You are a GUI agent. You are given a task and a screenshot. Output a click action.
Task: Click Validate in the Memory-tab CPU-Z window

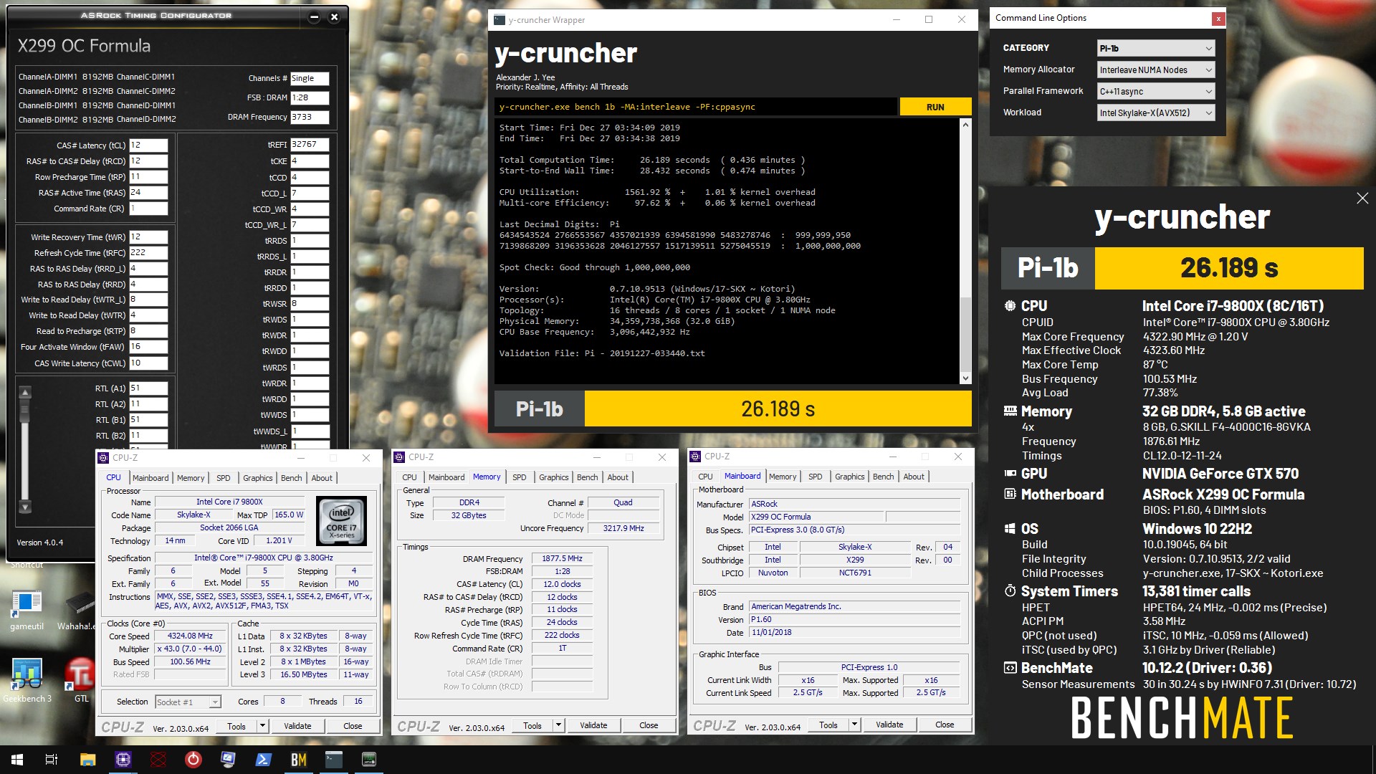[593, 725]
